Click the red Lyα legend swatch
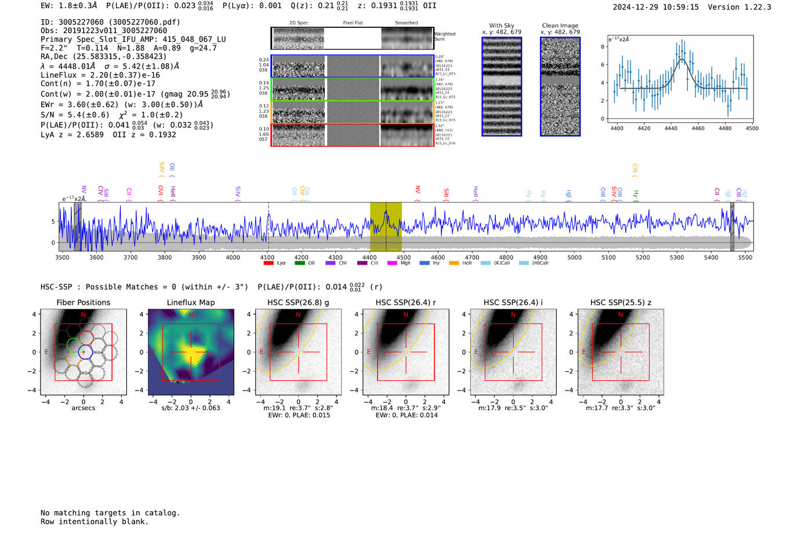Screen dimensions: 812x553 click(268, 263)
